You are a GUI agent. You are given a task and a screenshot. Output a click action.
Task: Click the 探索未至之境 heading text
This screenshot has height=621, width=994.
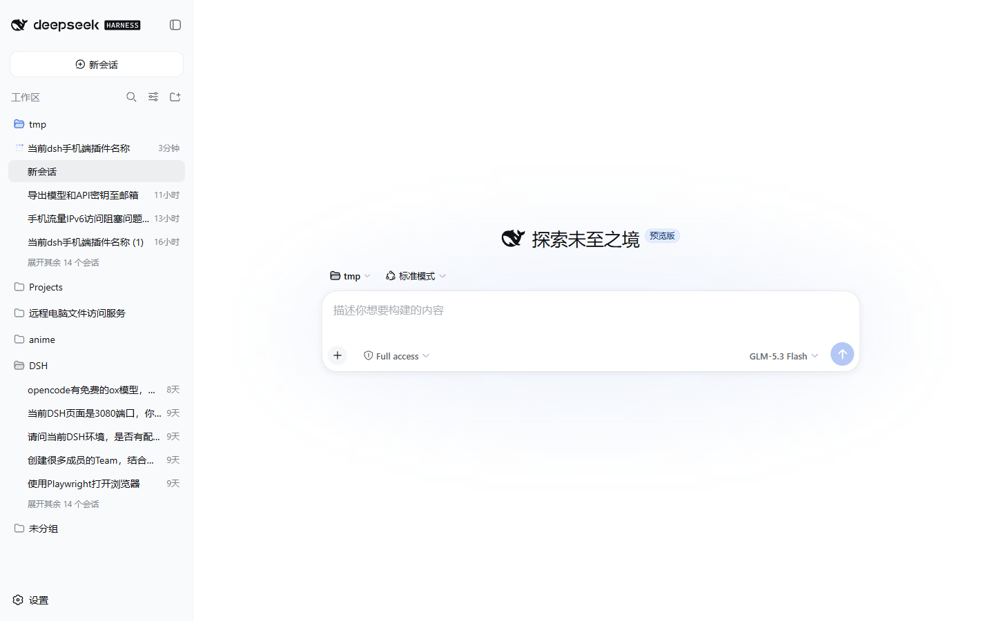coord(585,239)
